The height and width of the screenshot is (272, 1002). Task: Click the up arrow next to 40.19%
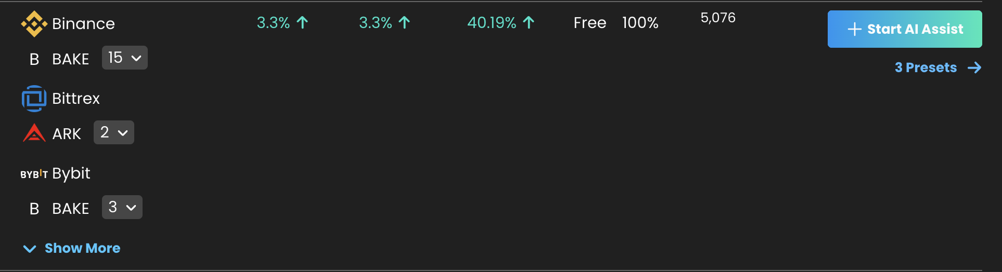(x=529, y=23)
